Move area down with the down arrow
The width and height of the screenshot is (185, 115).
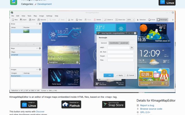click(x=34, y=44)
